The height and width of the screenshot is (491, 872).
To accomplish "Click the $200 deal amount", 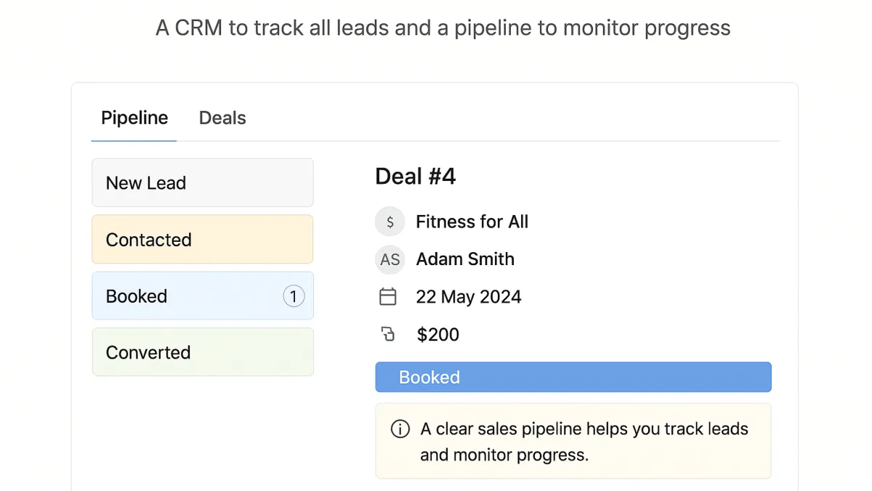I will [438, 334].
